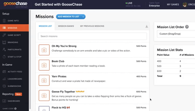Switch to the Mission List tab
Image resolution: width=195 pixels, height=111 pixels.
(x=45, y=26)
